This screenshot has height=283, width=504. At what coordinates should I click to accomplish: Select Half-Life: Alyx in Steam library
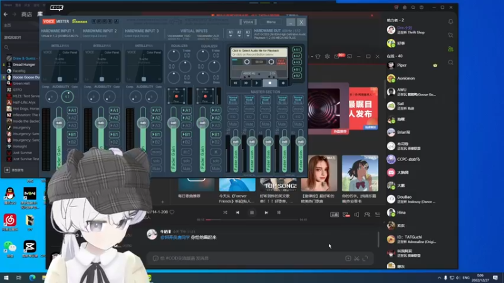[24, 103]
